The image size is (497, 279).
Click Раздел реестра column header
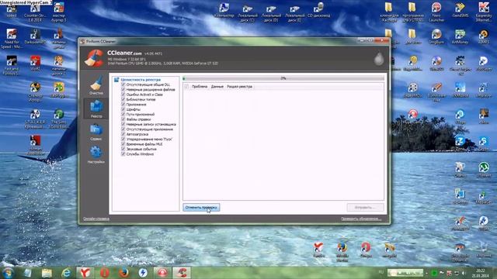240,86
